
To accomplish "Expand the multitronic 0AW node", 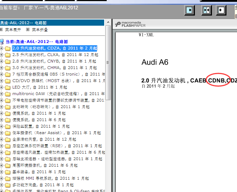I will pos(1,94).
